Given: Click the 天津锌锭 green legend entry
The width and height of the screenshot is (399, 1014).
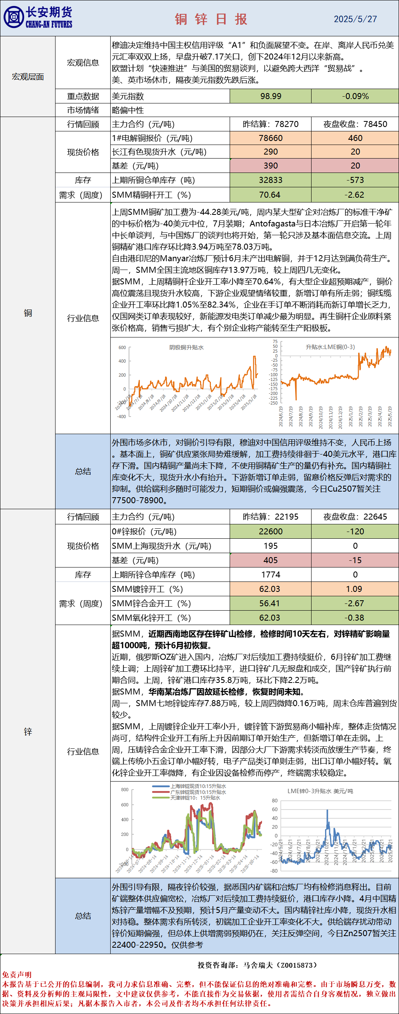Looking at the screenshot, I should (x=187, y=798).
